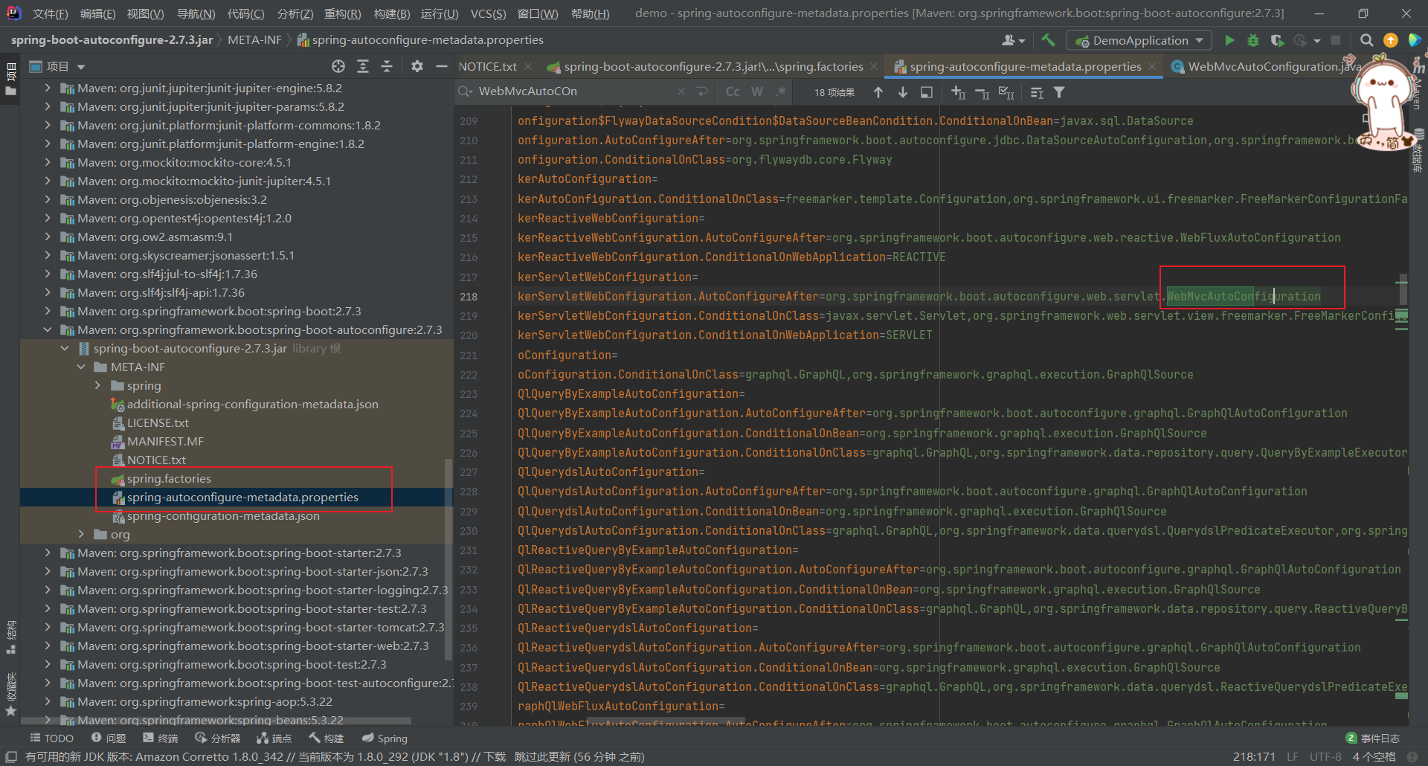Select MANIFEST.MF file in tree

click(165, 441)
